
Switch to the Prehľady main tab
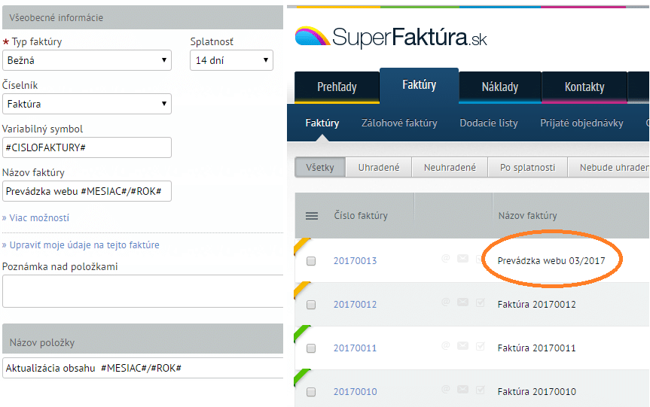[x=337, y=87]
